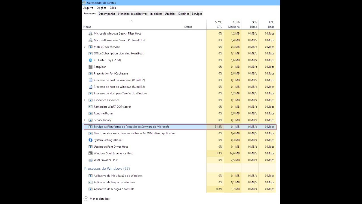Click the Aplicativo de Logon do Windows icon
This screenshot has width=362, height=204.
[x=90, y=182]
